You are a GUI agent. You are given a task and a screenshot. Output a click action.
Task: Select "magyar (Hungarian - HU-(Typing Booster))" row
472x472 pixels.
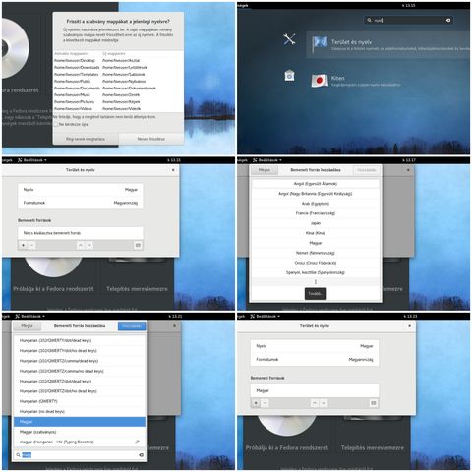(80, 442)
